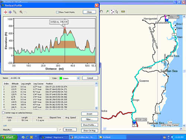
Task: Click the Cancel button
Action: click(90, 78)
